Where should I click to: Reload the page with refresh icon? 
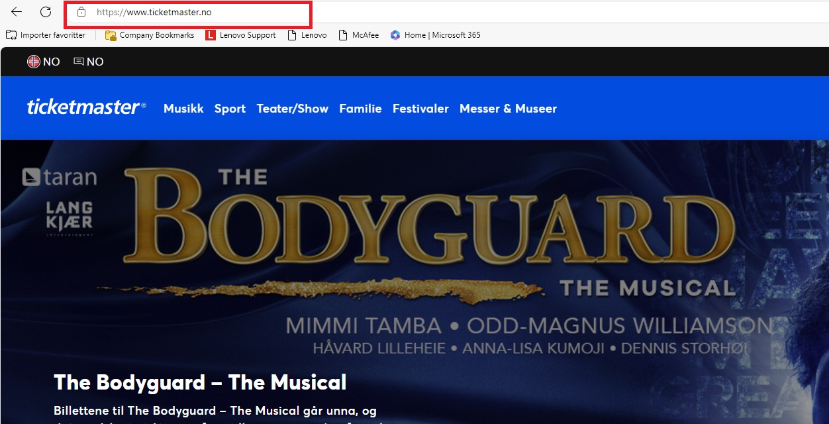click(46, 12)
